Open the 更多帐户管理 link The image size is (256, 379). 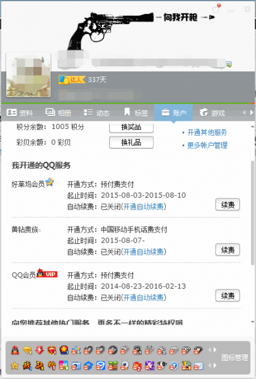pos(207,145)
